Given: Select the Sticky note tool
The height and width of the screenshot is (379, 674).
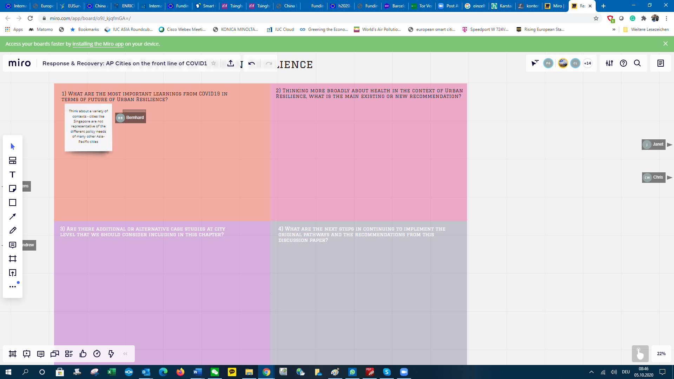Looking at the screenshot, I should [x=13, y=189].
